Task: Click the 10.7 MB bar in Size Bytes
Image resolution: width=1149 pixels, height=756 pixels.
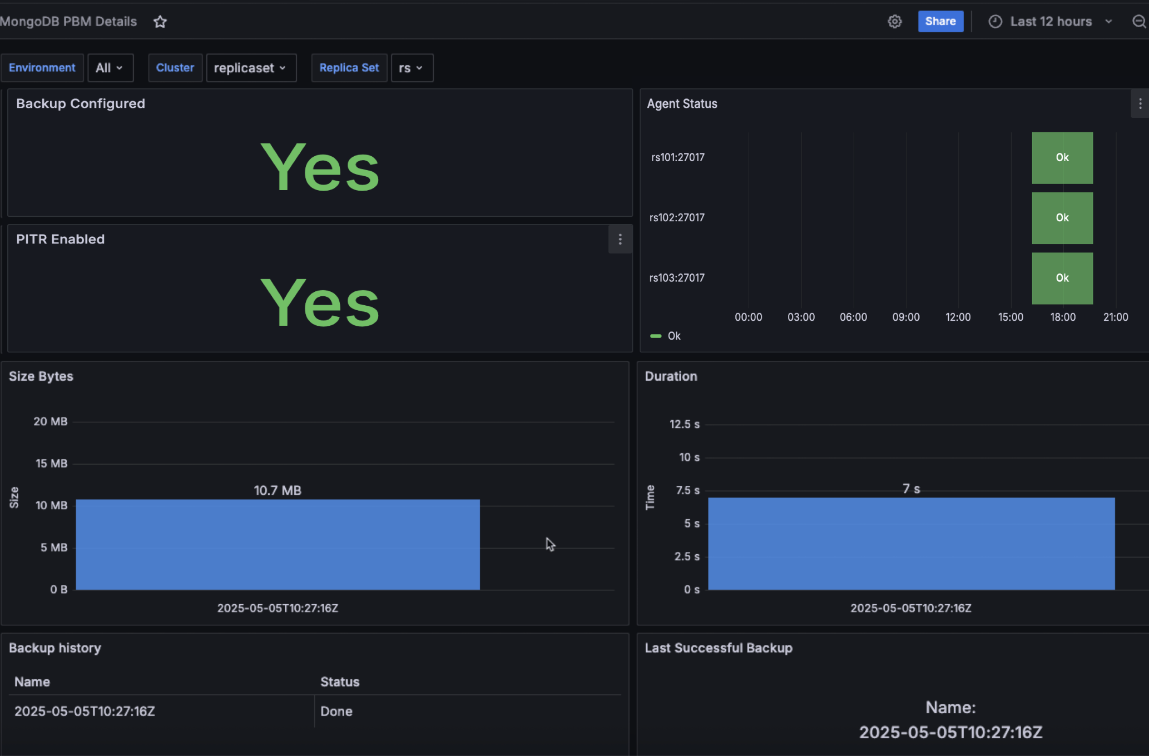Action: [x=278, y=544]
